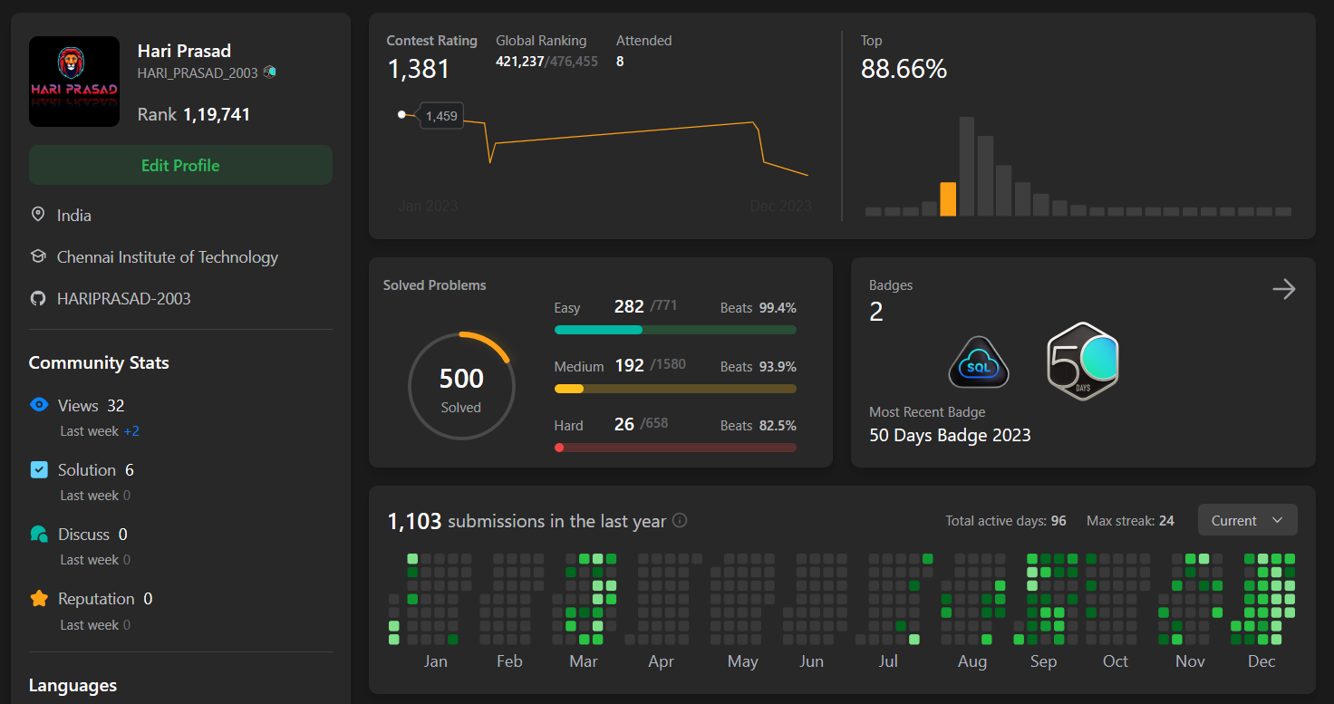Click the green Discuss chat icon

(39, 534)
